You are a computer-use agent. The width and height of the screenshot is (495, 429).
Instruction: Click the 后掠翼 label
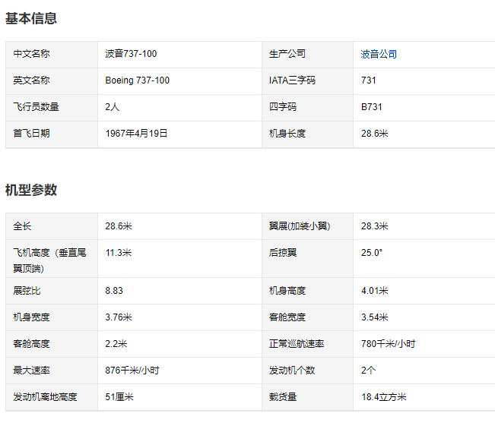coord(283,253)
